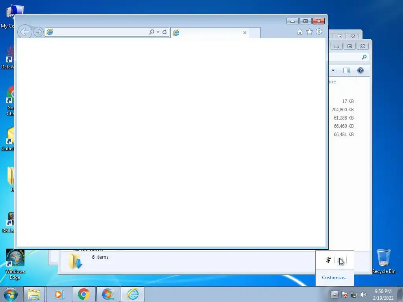Open Windows Explorer from the taskbar
The height and width of the screenshot is (302, 403).
coord(34,294)
